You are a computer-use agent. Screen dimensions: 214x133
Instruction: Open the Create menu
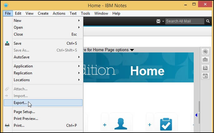tap(43, 13)
